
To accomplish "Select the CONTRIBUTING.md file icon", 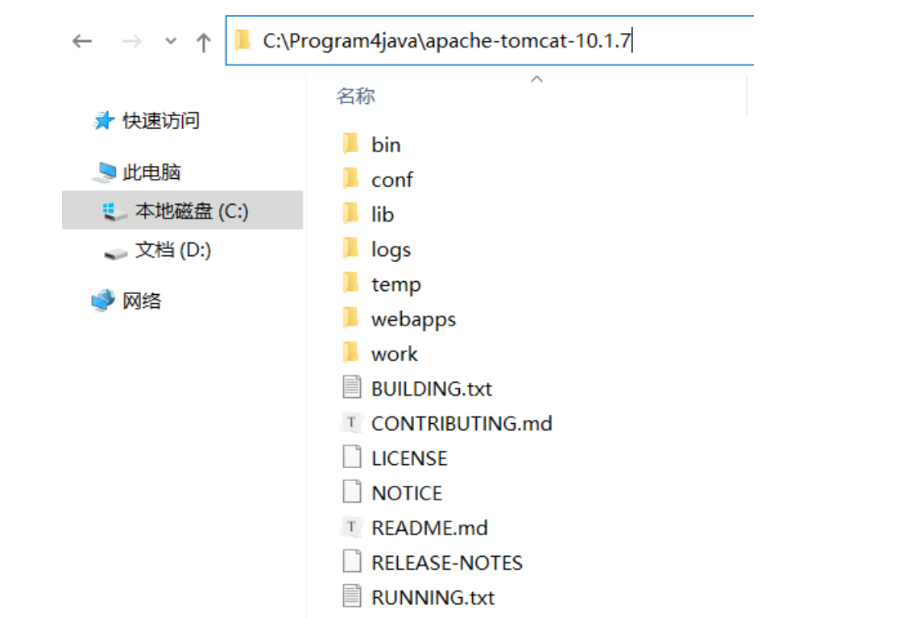I will [x=352, y=422].
